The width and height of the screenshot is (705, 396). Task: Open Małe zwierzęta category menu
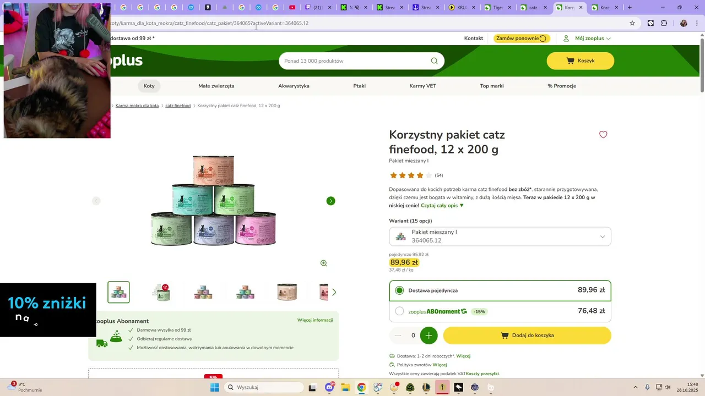point(216,86)
